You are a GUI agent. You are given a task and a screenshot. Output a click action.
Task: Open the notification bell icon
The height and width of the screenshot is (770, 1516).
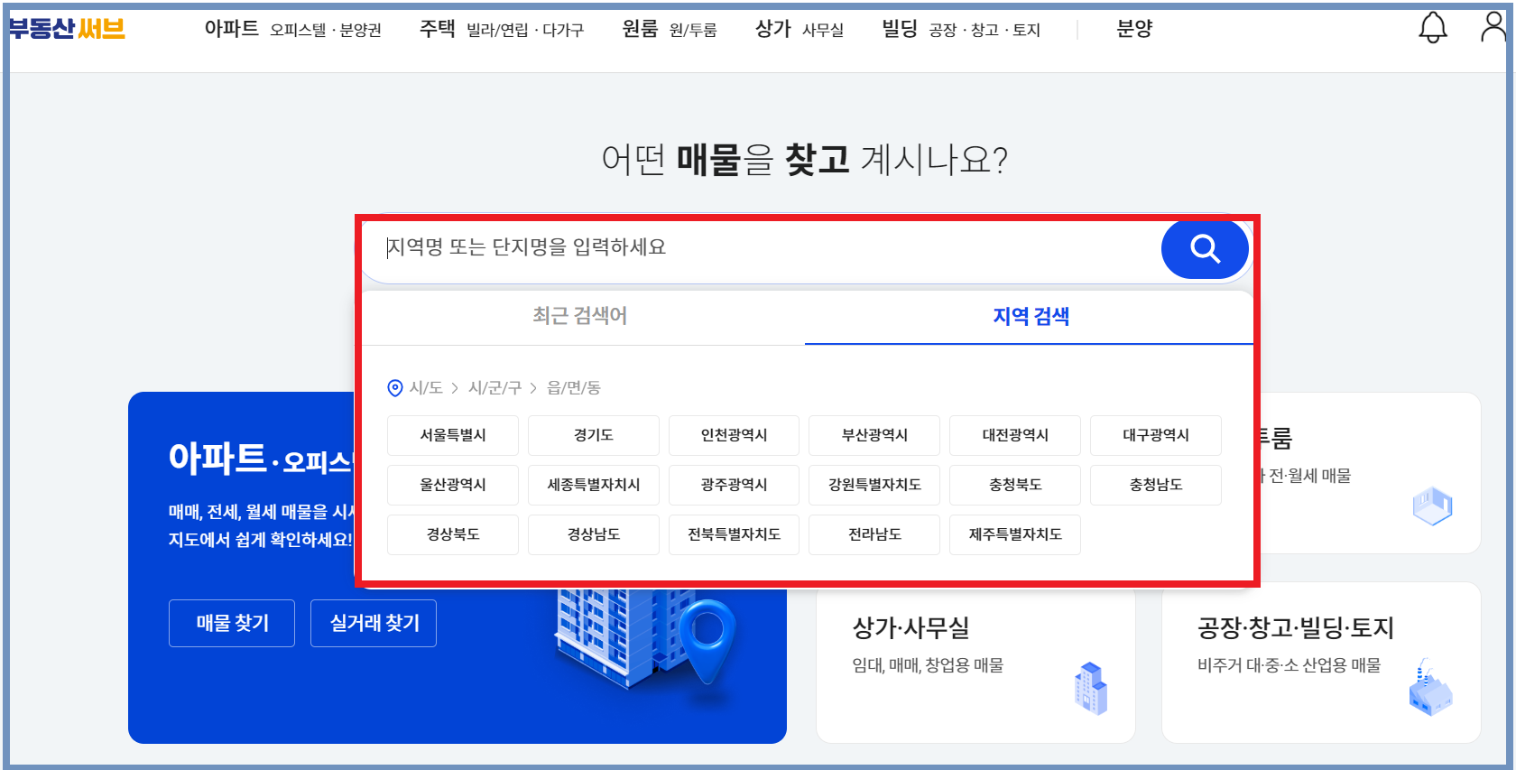click(1433, 28)
